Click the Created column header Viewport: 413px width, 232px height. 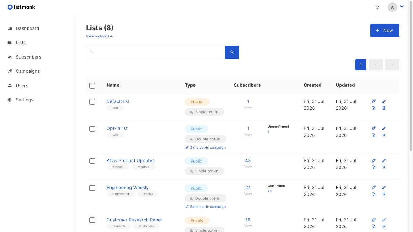coord(313,85)
